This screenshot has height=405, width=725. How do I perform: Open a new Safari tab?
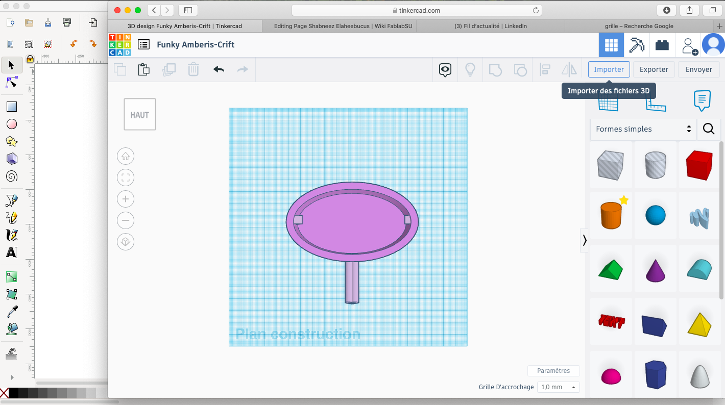pos(720,26)
